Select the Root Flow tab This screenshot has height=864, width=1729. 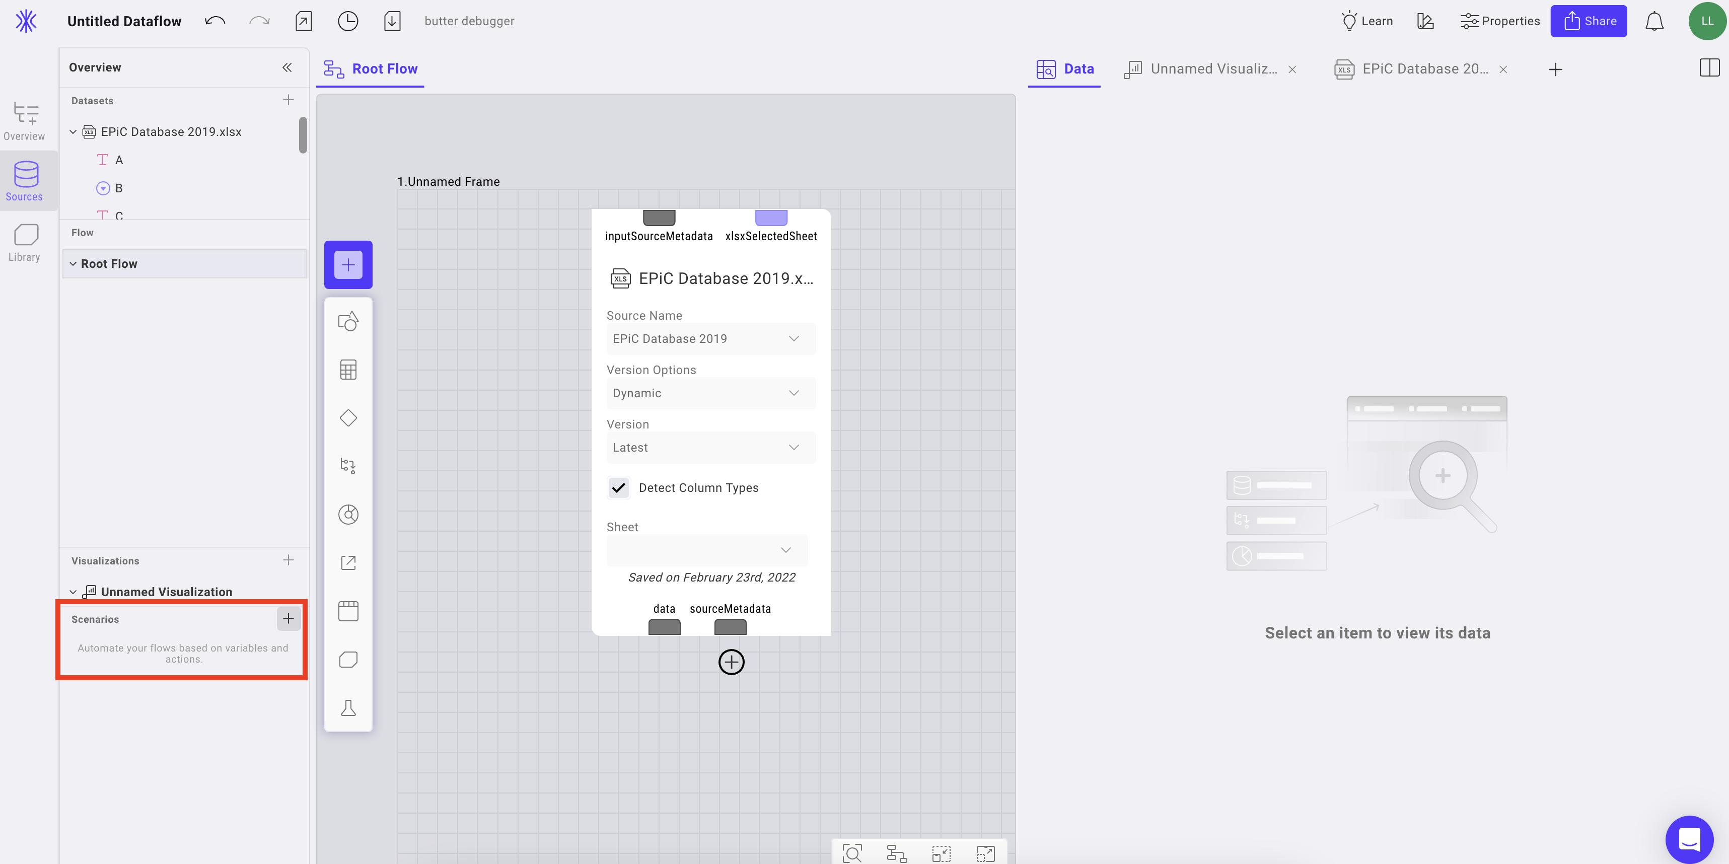[371, 69]
